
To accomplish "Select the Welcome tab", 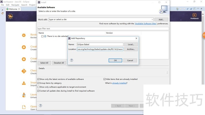I will [13, 9].
